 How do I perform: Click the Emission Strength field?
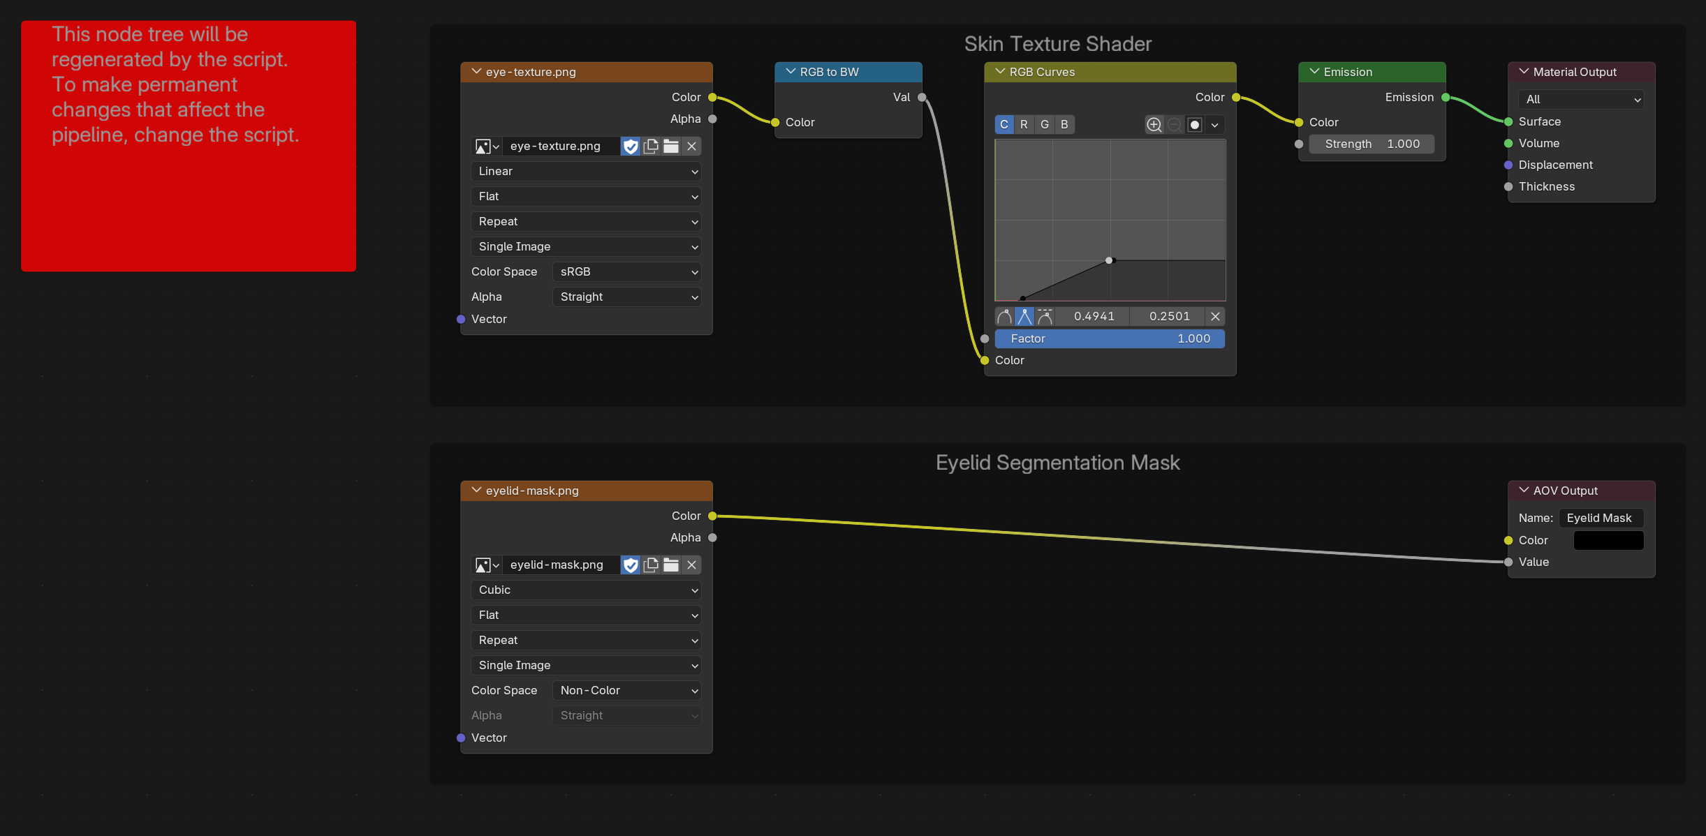coord(1372,144)
